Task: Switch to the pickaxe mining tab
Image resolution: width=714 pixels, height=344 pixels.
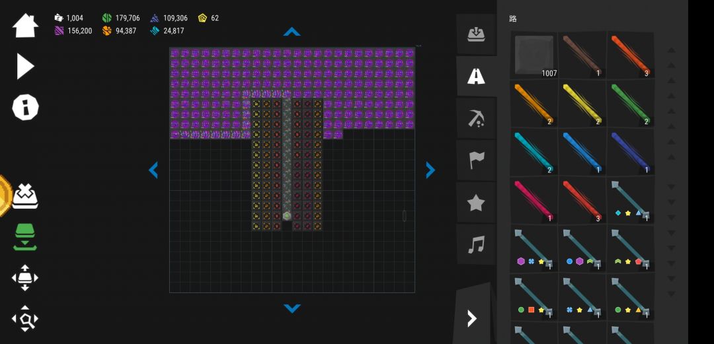Action: click(476, 118)
